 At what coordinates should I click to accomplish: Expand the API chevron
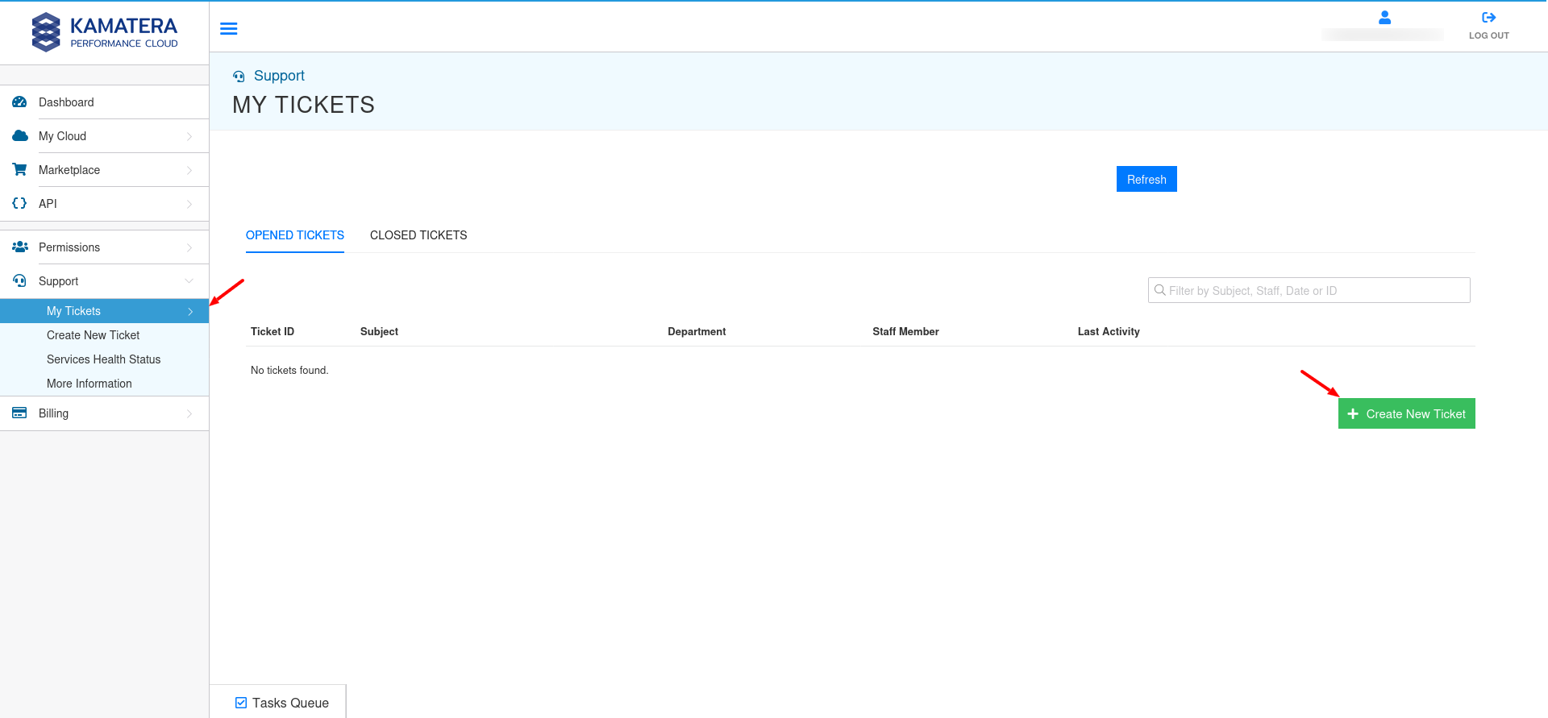189,204
